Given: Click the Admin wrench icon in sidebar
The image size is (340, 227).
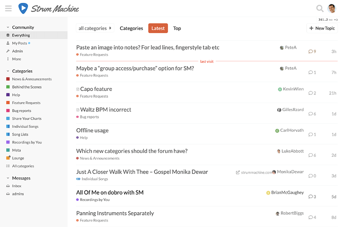Looking at the screenshot, I should click(x=8, y=51).
